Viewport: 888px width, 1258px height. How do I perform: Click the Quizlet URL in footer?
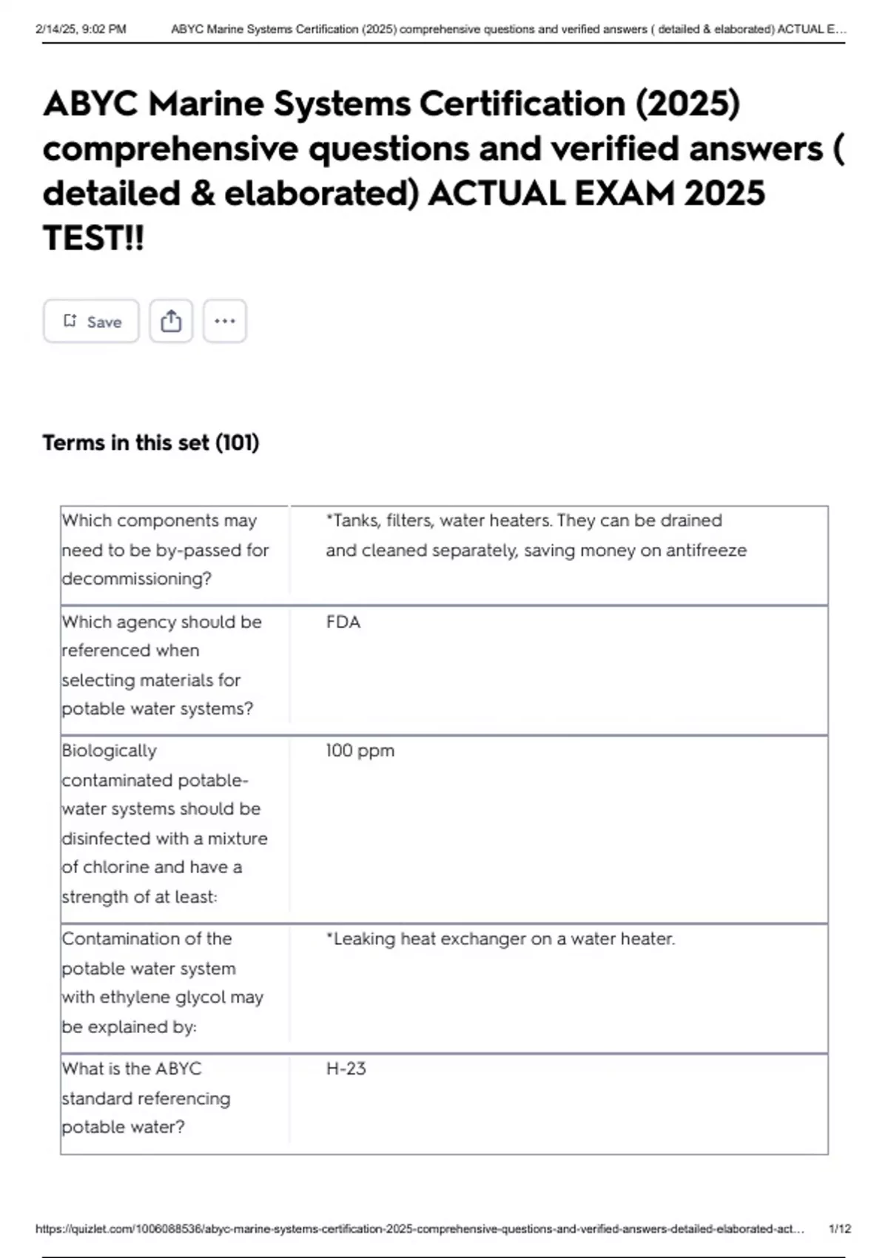419,1228
